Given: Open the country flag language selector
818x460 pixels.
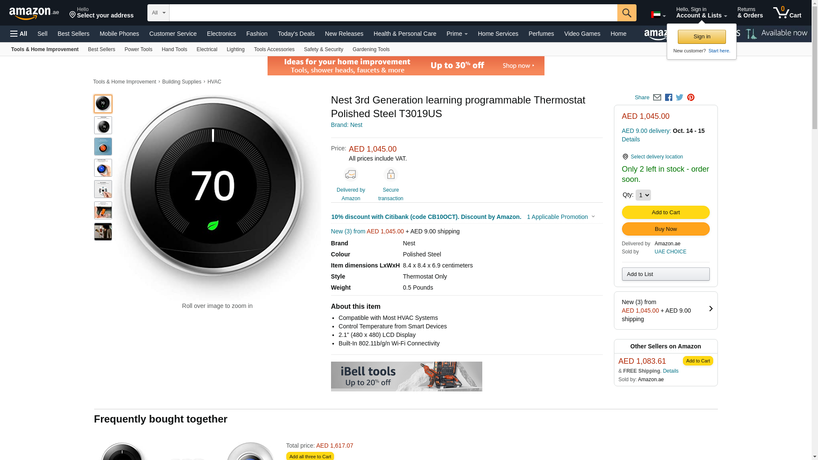Looking at the screenshot, I should tap(658, 15).
